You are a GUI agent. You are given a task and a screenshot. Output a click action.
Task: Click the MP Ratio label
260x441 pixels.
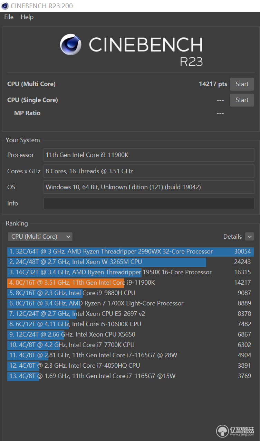[x=27, y=113]
